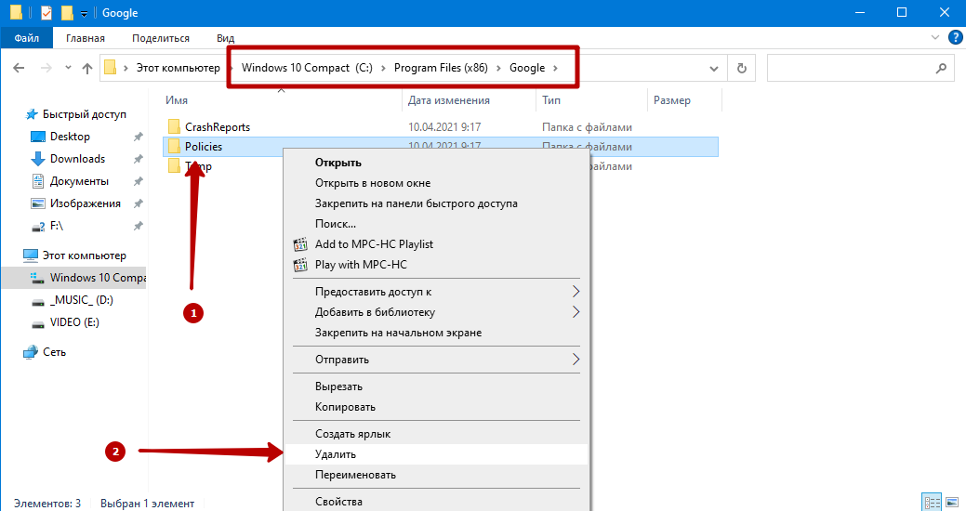Expand the ribbon with the chevron
Viewport: 966px width, 511px height.
(x=935, y=38)
